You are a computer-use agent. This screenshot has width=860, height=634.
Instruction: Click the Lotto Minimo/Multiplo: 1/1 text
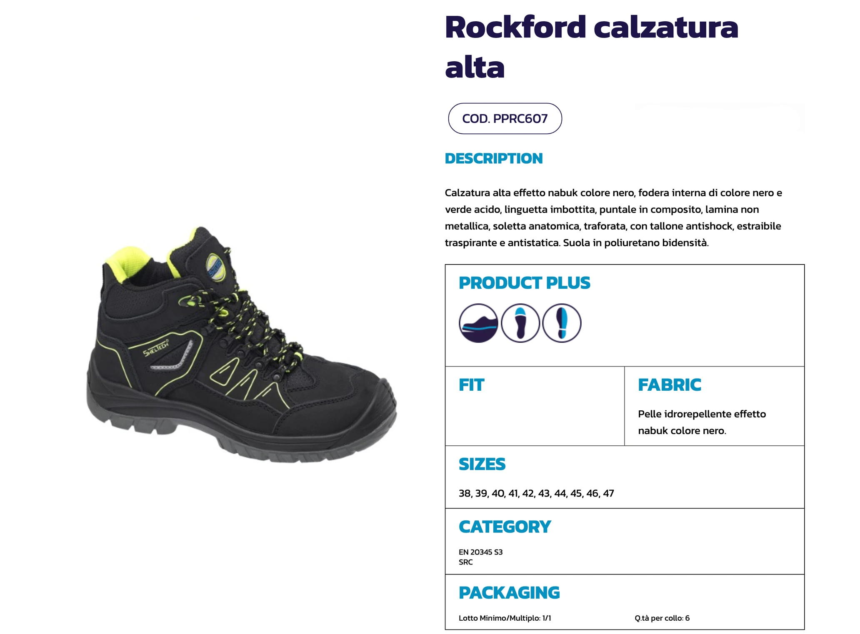(505, 618)
